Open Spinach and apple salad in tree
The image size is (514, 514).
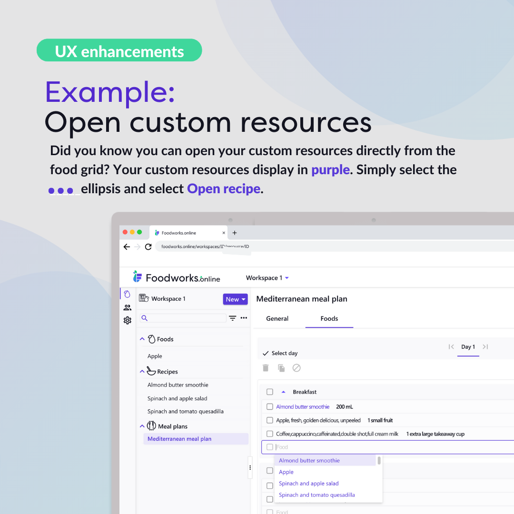[x=178, y=398]
